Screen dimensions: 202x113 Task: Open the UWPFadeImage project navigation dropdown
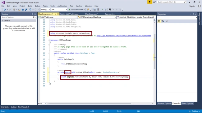(76, 17)
